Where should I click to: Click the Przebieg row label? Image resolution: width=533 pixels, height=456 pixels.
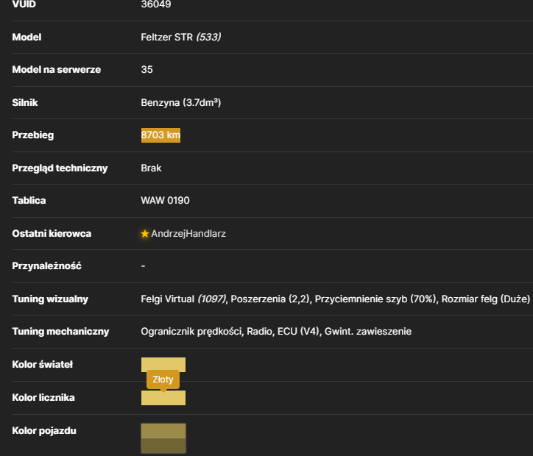tap(33, 135)
